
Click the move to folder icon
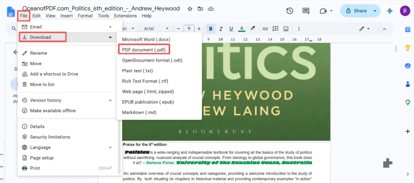coord(200,9)
